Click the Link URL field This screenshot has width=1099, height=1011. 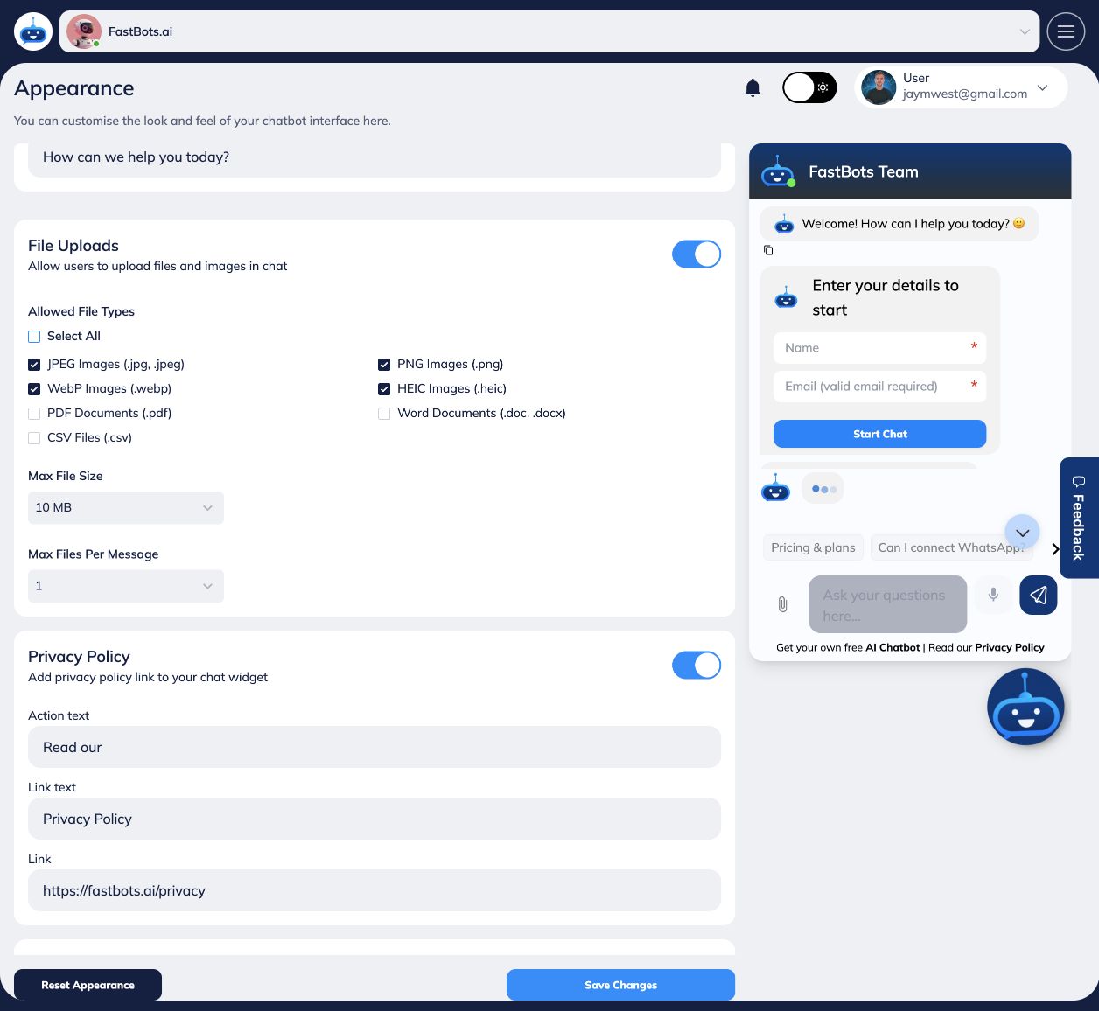[374, 890]
